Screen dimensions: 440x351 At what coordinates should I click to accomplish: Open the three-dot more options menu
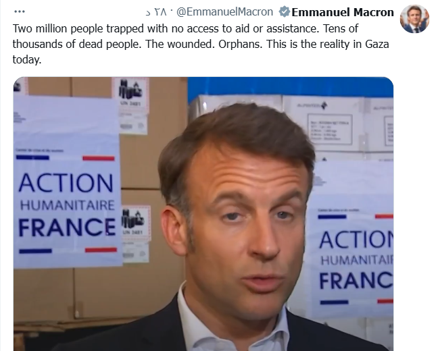[x=20, y=11]
